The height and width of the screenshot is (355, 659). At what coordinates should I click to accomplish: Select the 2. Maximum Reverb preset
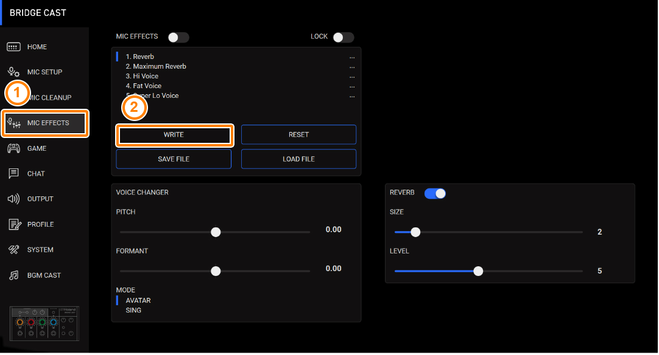pyautogui.click(x=156, y=66)
